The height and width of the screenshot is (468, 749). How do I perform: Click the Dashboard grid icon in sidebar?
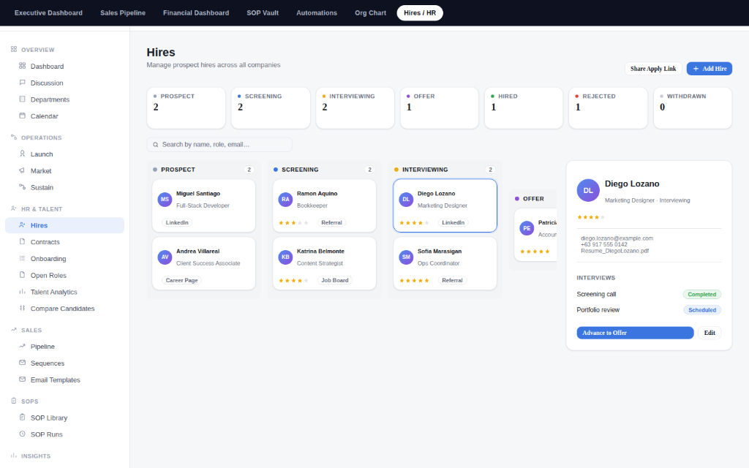23,66
